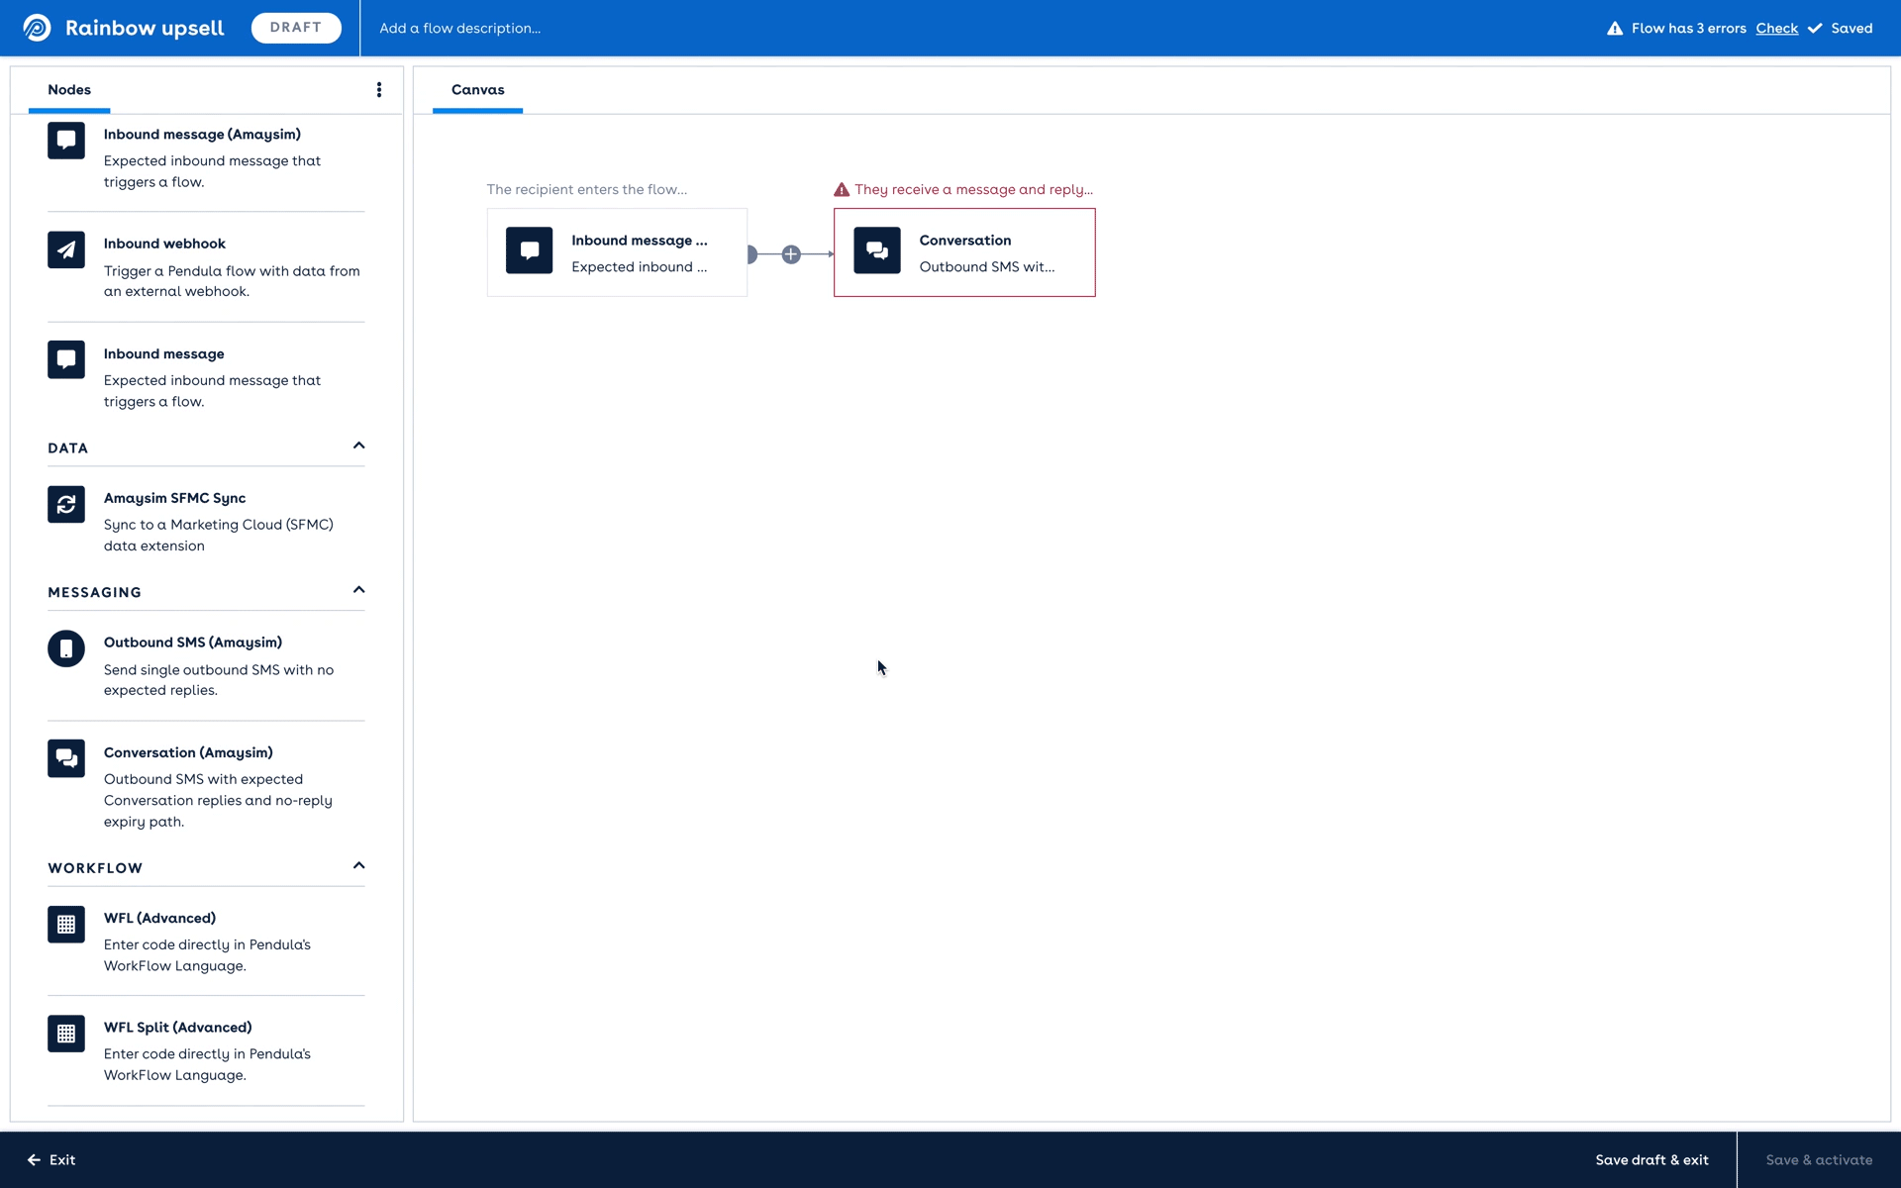Switch to the Nodes tab
Image resolution: width=1901 pixels, height=1188 pixels.
pos(69,89)
